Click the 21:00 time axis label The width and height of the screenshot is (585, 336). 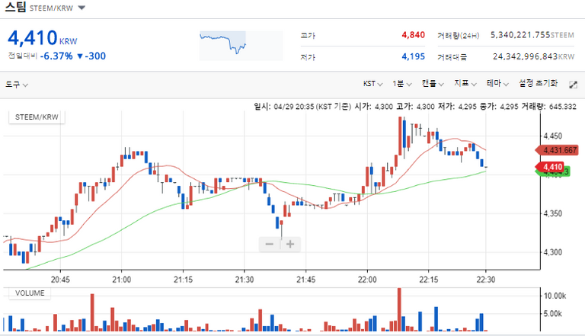pos(122,280)
